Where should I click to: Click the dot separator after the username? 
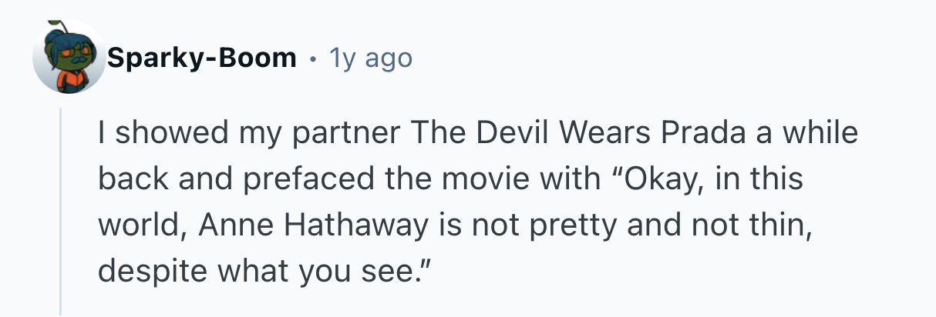312,58
